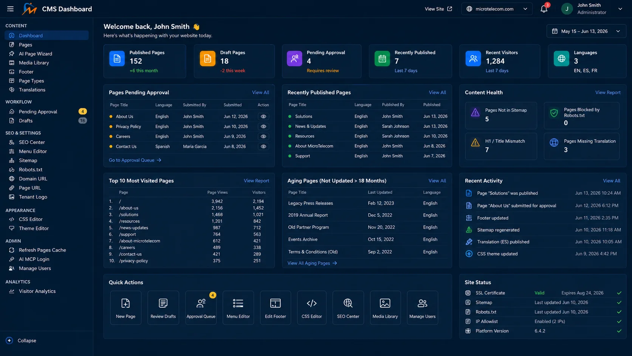Click the SSL Certificate status icon
The width and height of the screenshot is (632, 356).
468,293
